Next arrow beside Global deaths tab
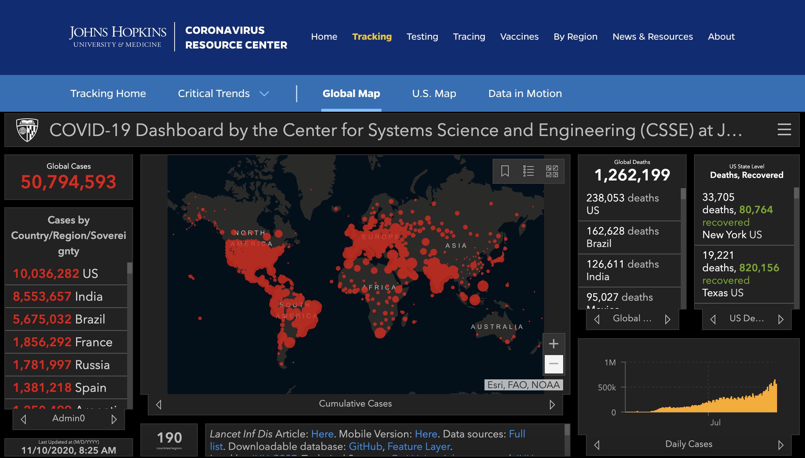 tap(668, 319)
